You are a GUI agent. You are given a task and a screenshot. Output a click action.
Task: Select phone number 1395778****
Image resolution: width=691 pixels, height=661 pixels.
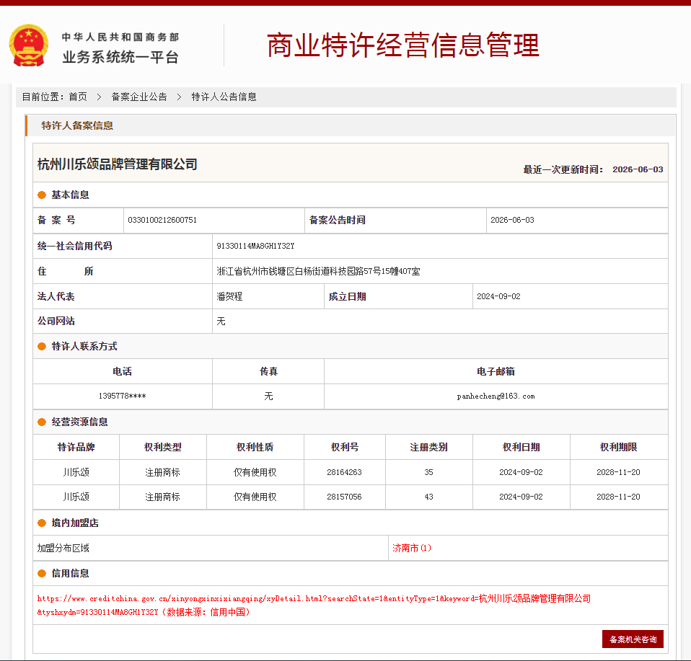(x=122, y=396)
